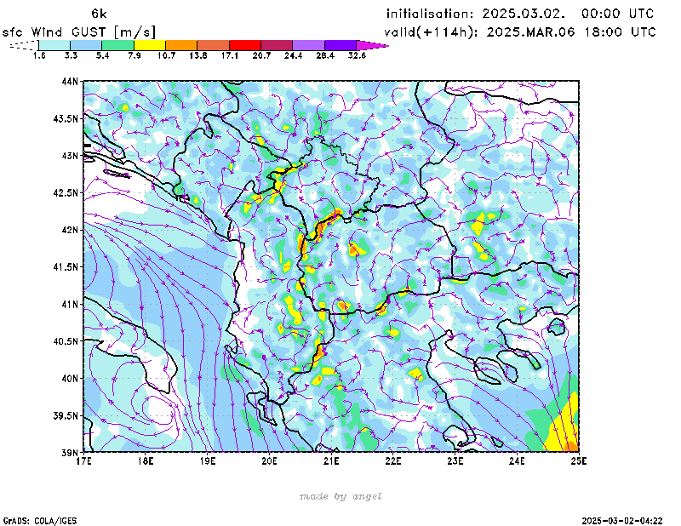Click the "made by angel" watermark
The width and height of the screenshot is (681, 526).
coord(340,496)
